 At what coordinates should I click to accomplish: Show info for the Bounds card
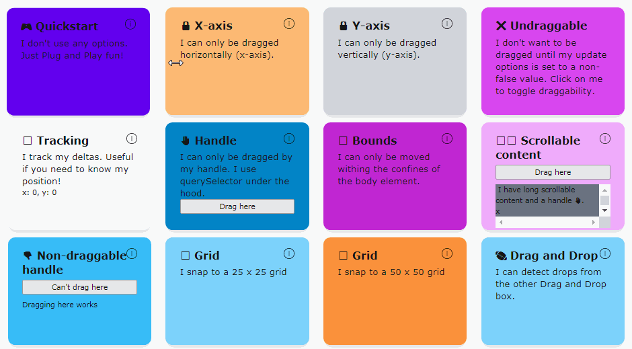pos(447,139)
